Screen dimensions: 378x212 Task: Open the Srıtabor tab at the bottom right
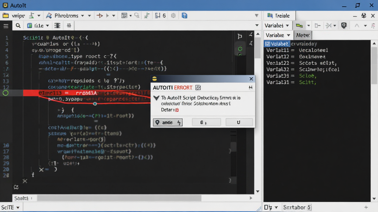pos(297,207)
